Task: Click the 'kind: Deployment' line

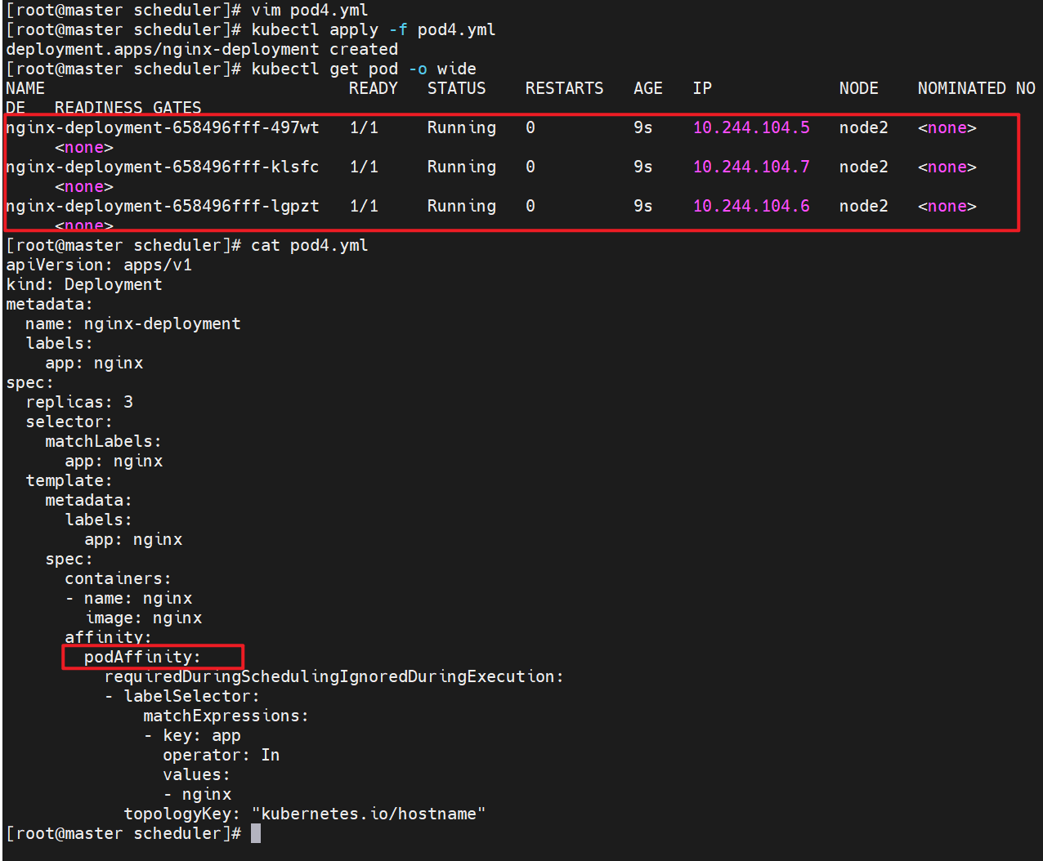Action: tap(84, 284)
